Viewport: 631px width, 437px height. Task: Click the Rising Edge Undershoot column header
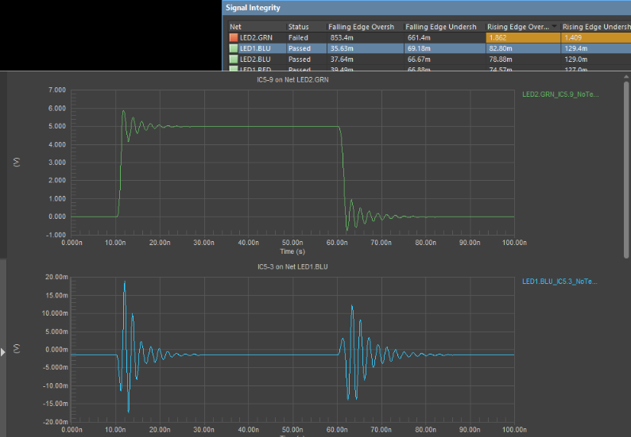(x=596, y=27)
